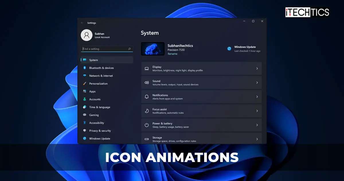Click the Windows Update sync icon in header

229,49
